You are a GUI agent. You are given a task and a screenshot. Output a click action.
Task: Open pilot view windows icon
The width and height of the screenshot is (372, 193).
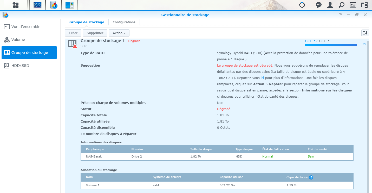click(364, 5)
